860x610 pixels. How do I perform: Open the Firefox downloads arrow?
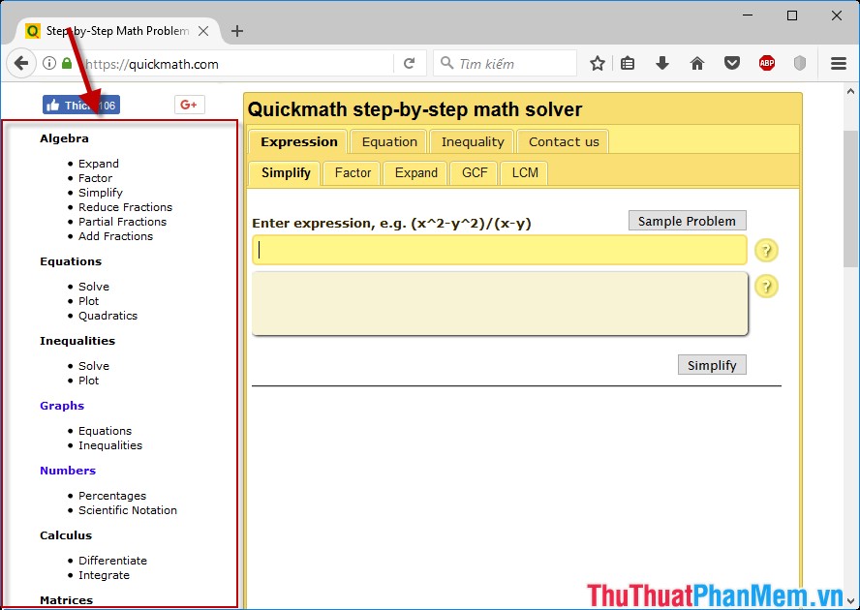662,63
